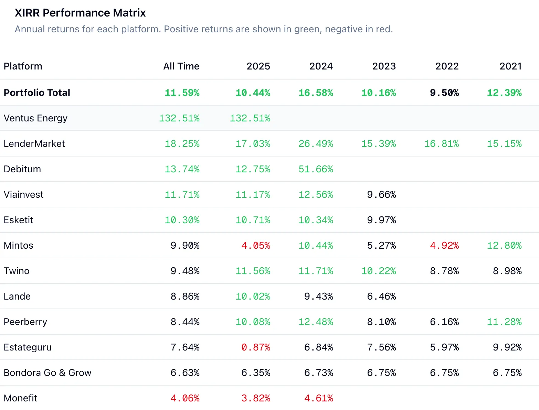Open the Ventus Energy platform row
Screen dimensions: 539x410
click(35, 118)
